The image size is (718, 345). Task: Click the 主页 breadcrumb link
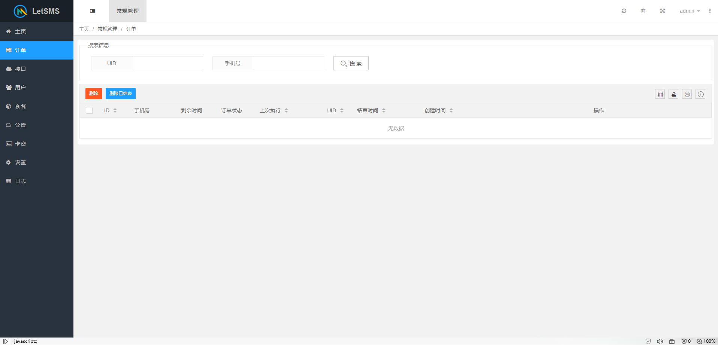(x=84, y=29)
